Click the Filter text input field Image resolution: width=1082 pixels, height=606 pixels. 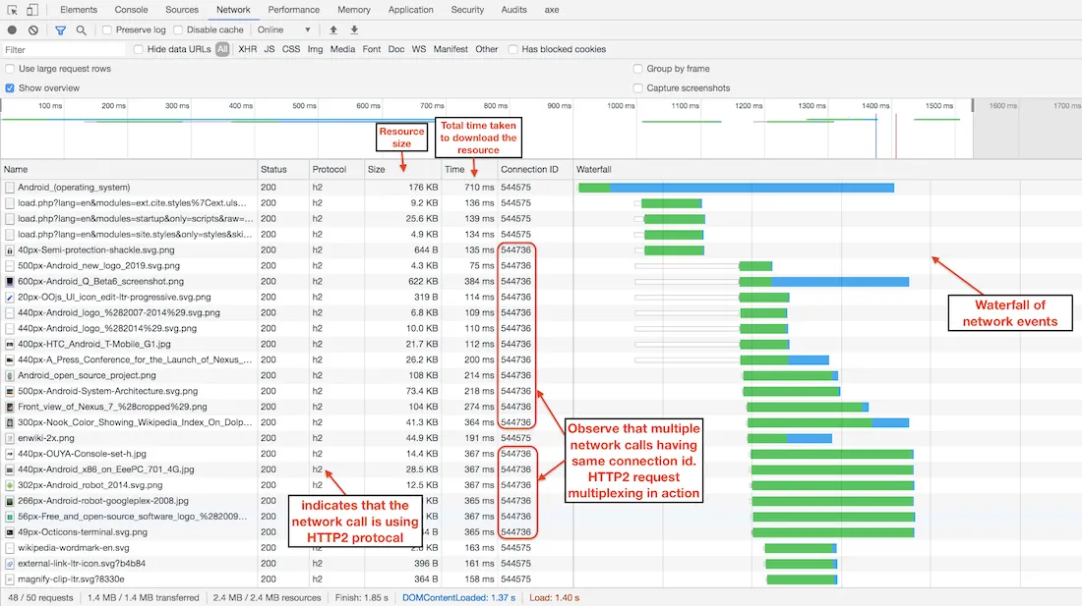[x=64, y=49]
